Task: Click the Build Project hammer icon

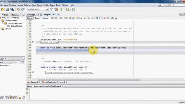Action: [x=51, y=10]
